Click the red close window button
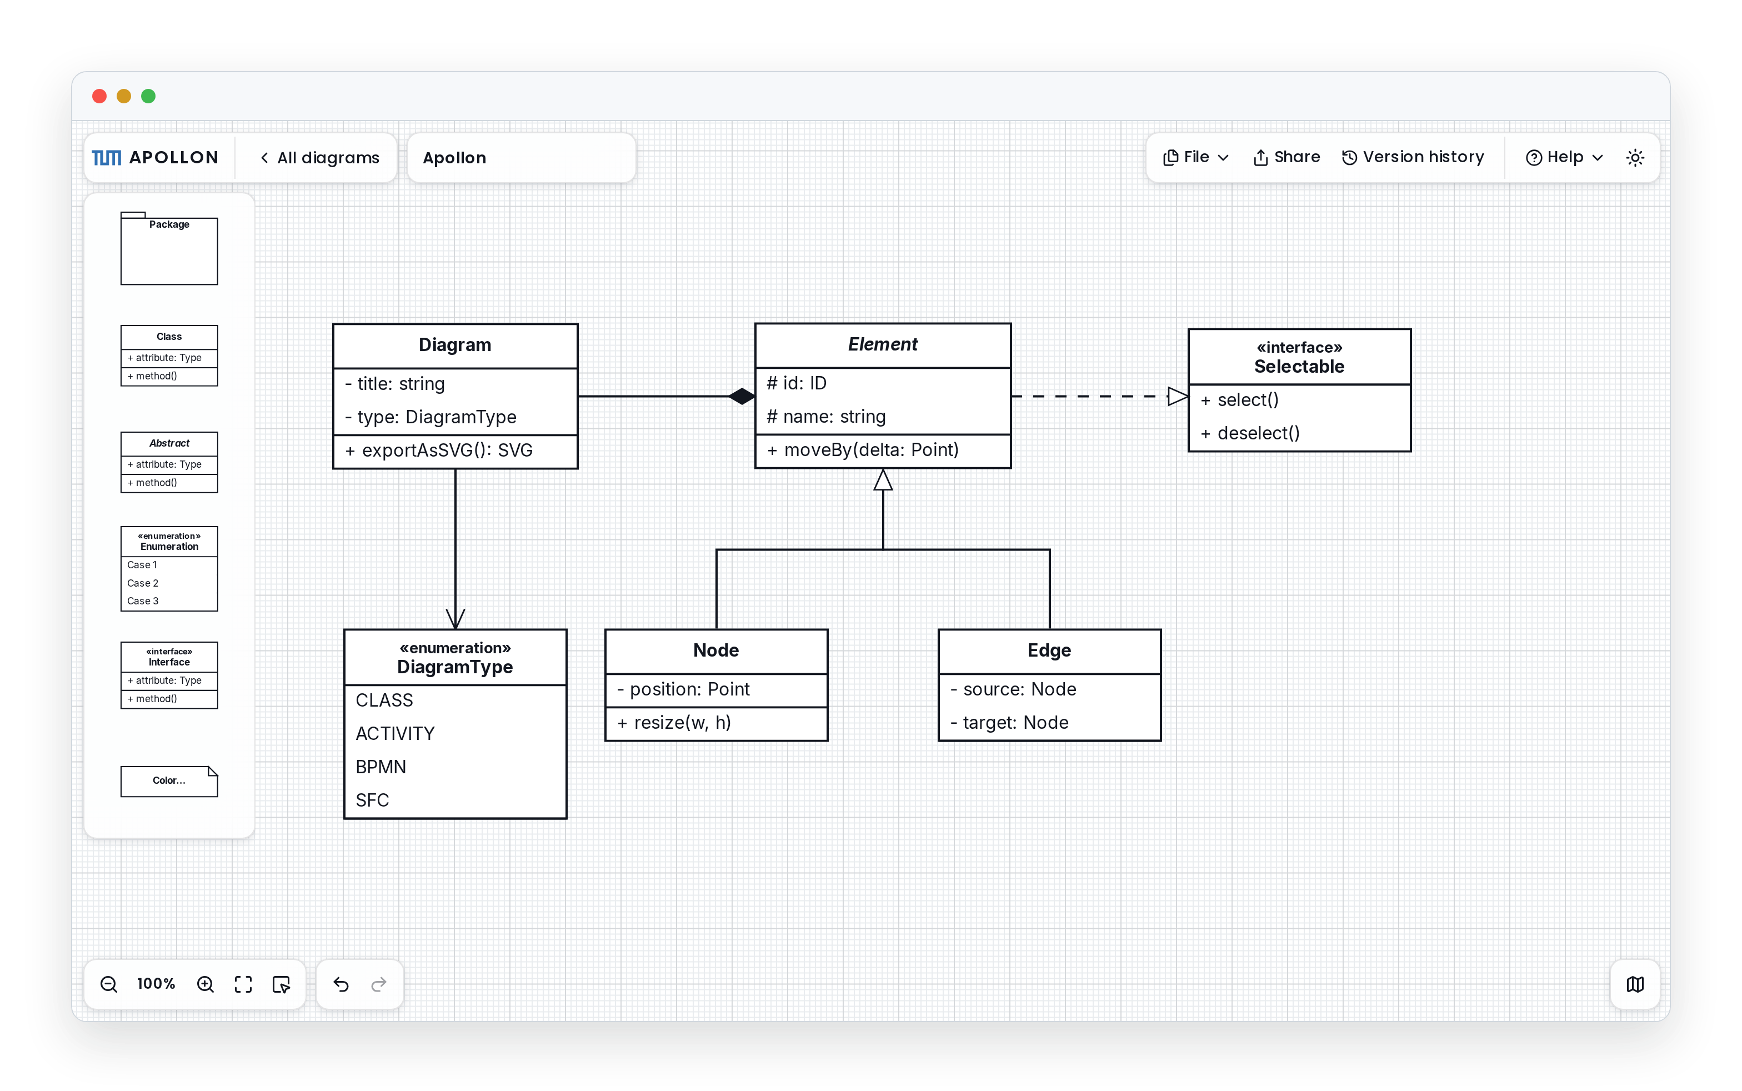The image size is (1742, 1091). 99,96
